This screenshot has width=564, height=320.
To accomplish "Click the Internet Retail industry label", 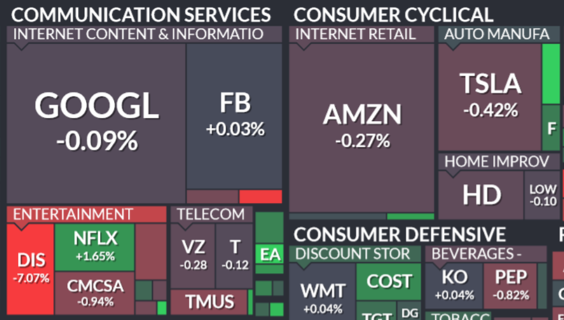I will 355,34.
